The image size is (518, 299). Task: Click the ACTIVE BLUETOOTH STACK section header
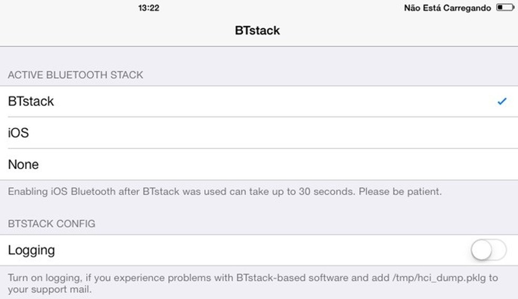(x=75, y=75)
